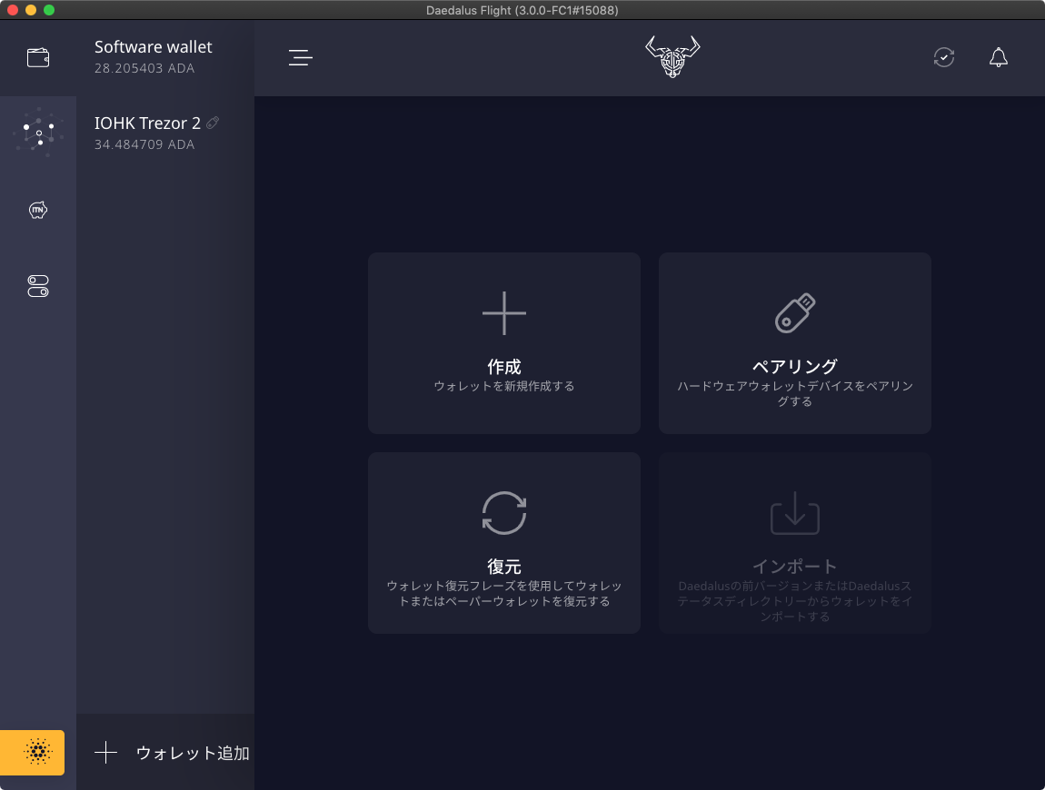Open the stake pool delegation network icon
This screenshot has width=1045, height=790.
click(38, 133)
